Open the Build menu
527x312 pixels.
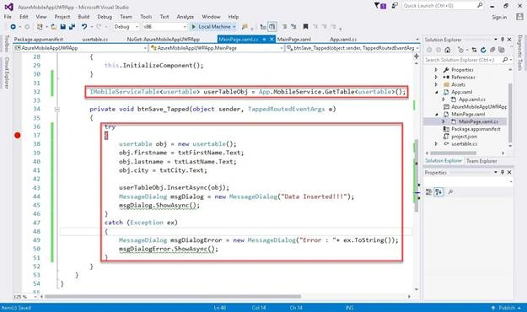(x=83, y=17)
